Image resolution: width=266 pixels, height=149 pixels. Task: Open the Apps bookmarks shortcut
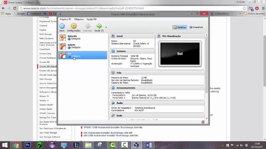coord(6,14)
